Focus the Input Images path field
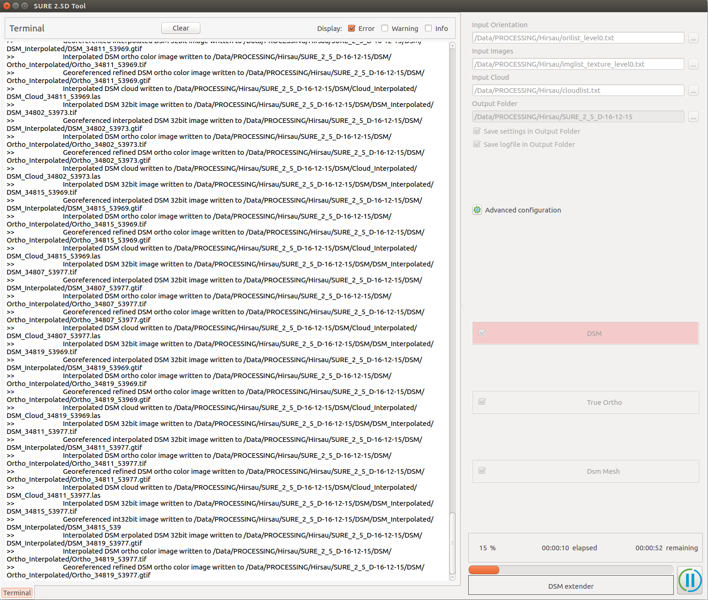 coord(578,64)
